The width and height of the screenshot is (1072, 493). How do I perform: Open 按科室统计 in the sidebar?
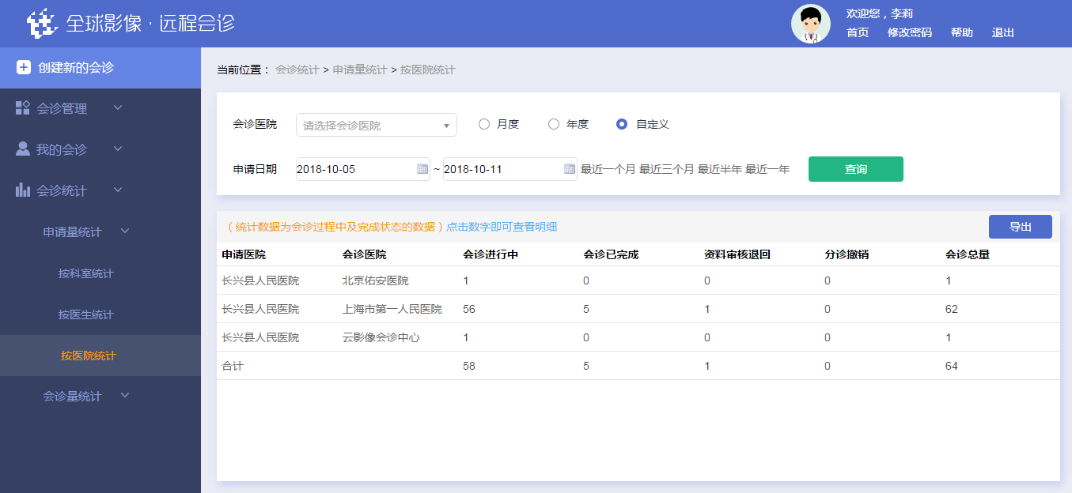[x=85, y=273]
